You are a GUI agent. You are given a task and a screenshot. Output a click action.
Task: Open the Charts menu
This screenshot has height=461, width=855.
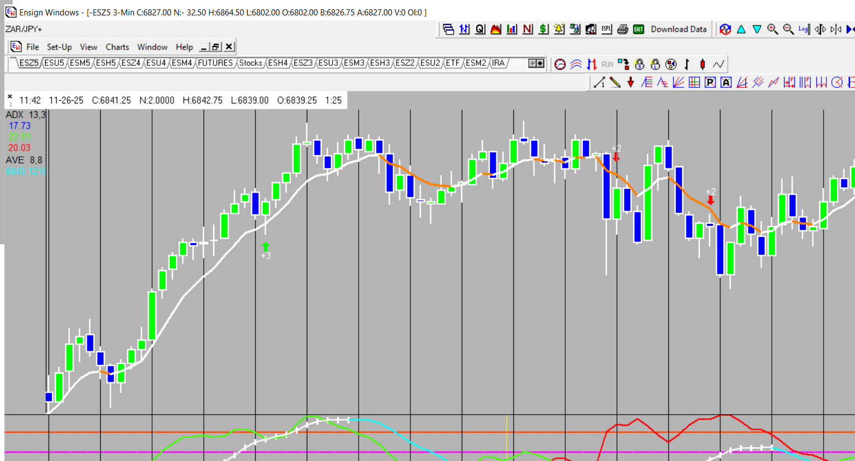click(x=117, y=47)
